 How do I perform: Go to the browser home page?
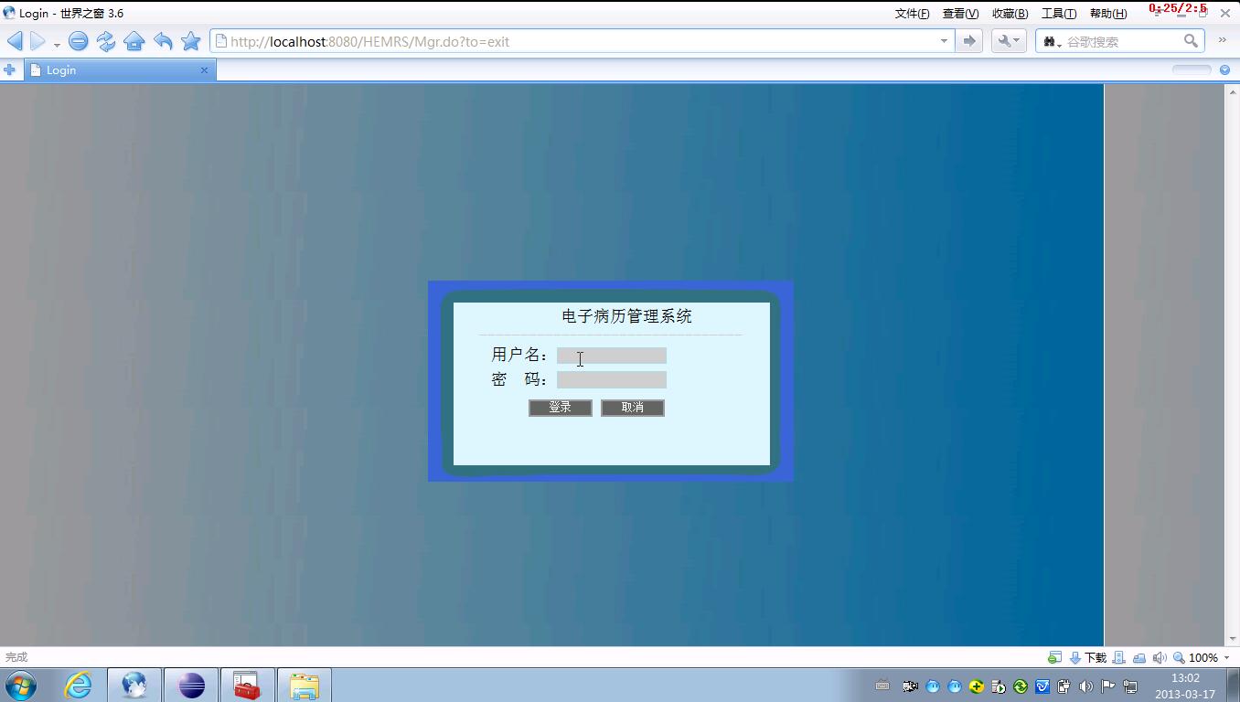pos(134,41)
